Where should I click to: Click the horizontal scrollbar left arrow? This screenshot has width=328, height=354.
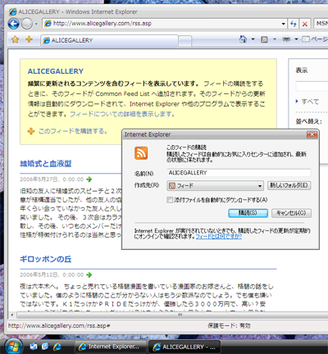[x=12, y=315]
